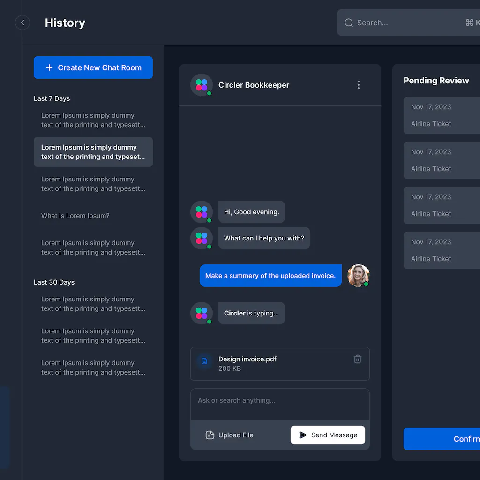Click the user profile photo beside blue message

[x=359, y=276]
